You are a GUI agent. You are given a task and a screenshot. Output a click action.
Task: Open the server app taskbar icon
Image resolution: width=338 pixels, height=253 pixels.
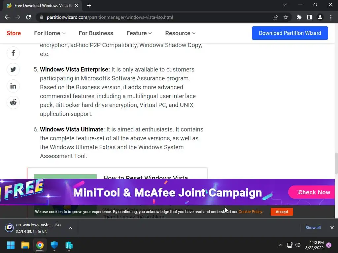coord(69,245)
